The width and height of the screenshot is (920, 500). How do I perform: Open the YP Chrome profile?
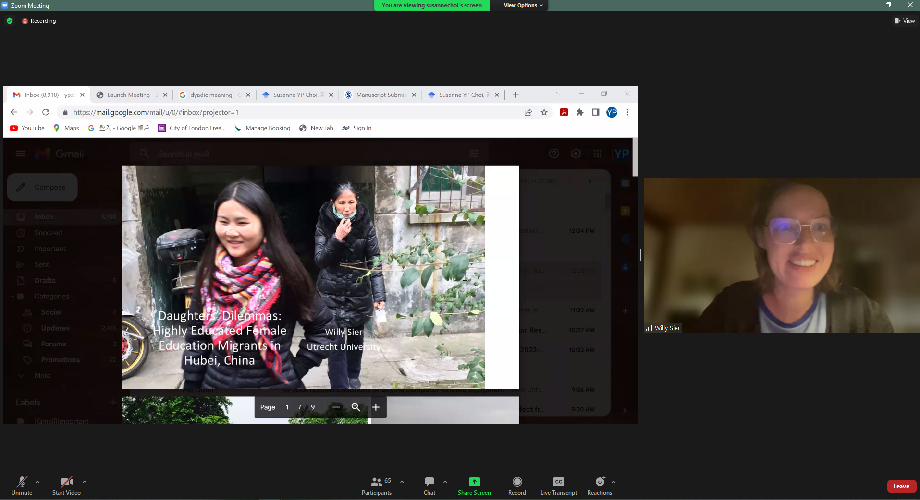tap(612, 112)
